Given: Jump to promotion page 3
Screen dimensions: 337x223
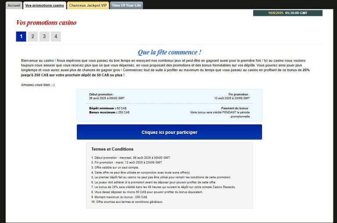Looking at the screenshot, I should (x=44, y=36).
